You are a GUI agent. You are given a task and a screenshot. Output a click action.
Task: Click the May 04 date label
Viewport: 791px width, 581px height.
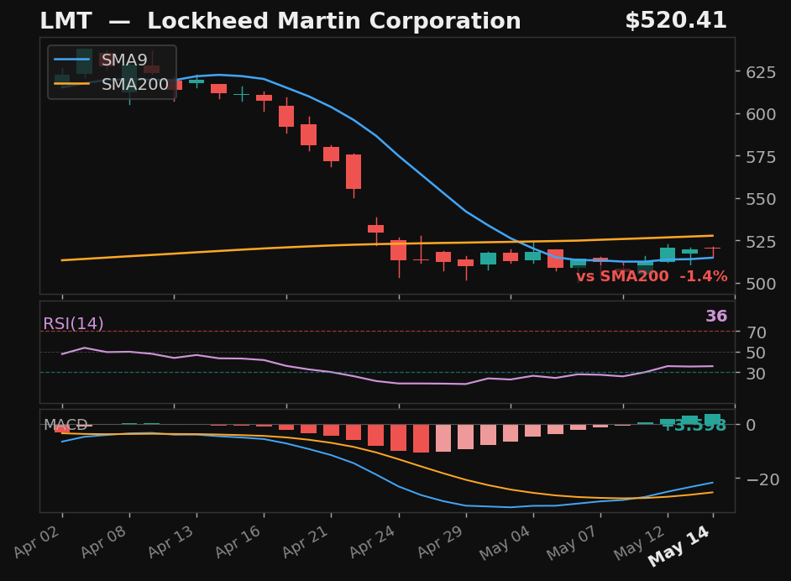506,542
